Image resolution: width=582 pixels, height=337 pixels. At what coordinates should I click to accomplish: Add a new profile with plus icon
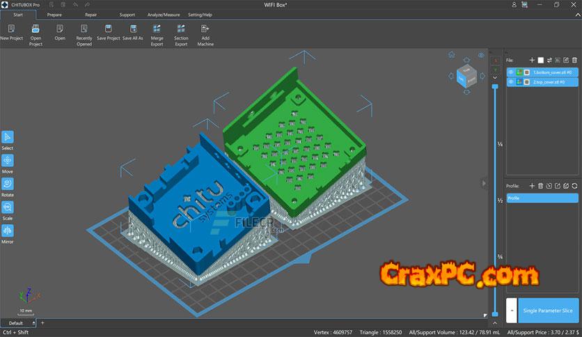(x=531, y=186)
